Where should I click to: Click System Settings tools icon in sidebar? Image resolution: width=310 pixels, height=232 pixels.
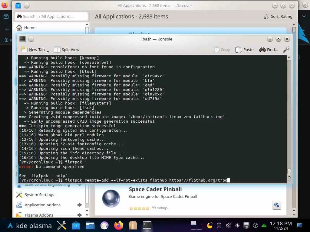(19, 195)
